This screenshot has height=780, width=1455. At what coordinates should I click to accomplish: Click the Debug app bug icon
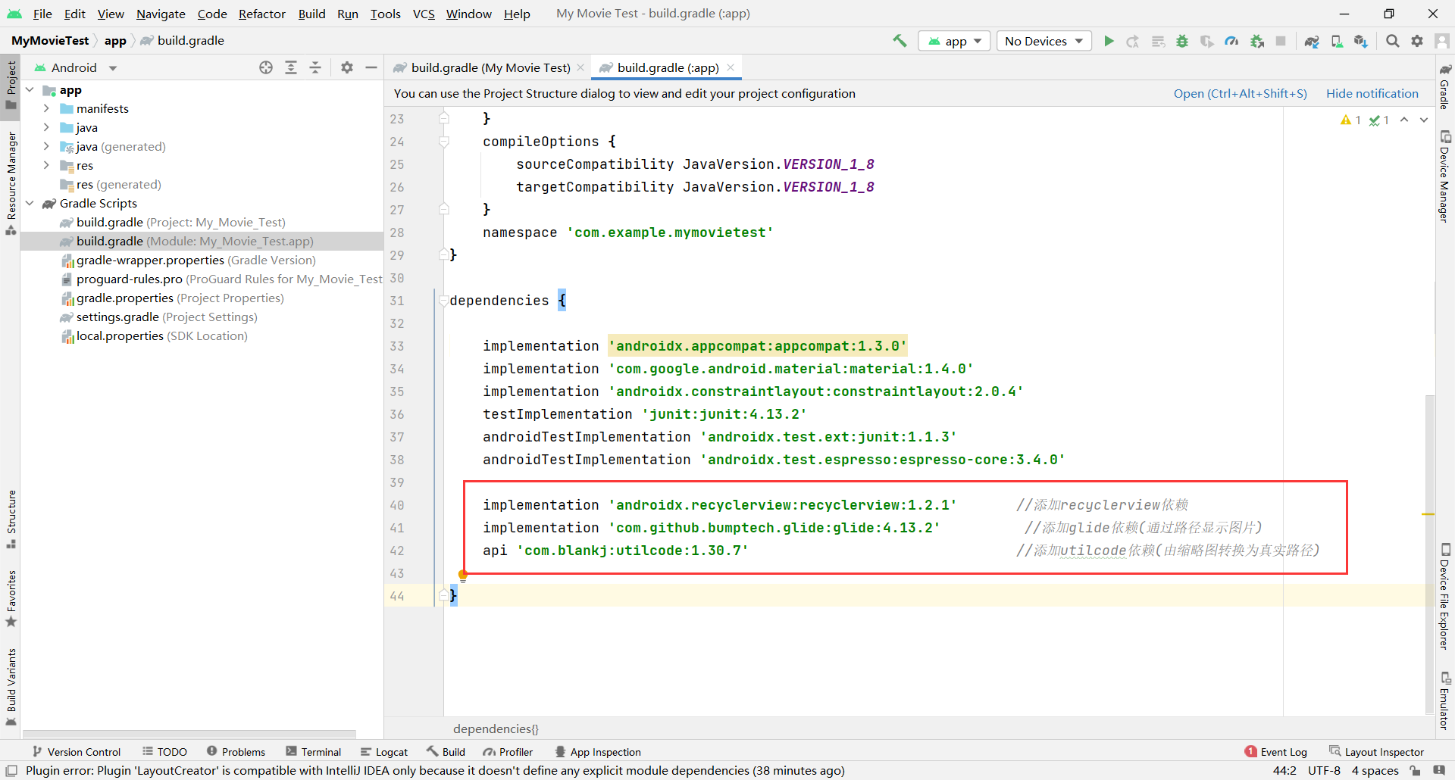(1181, 41)
